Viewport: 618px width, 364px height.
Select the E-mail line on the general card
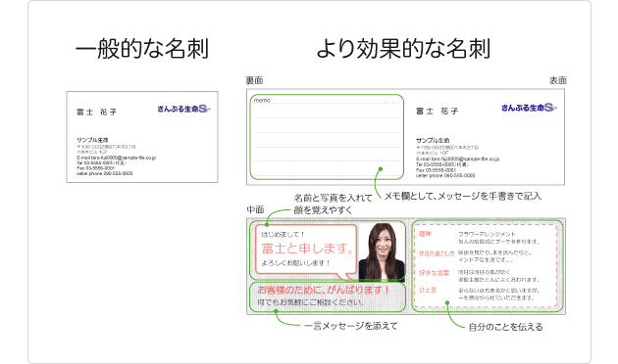tap(117, 158)
